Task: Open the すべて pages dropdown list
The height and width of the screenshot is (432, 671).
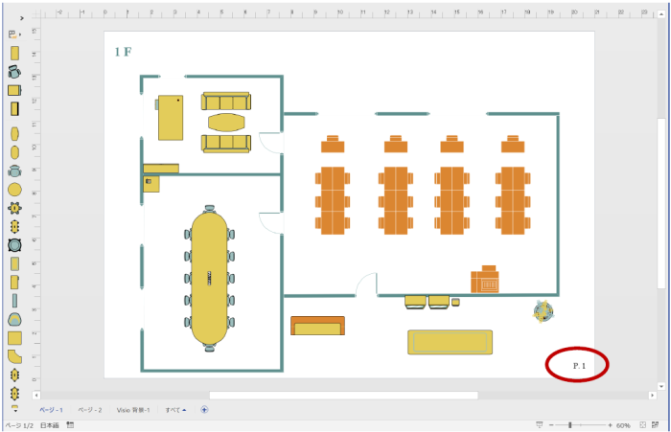Action: 175,409
